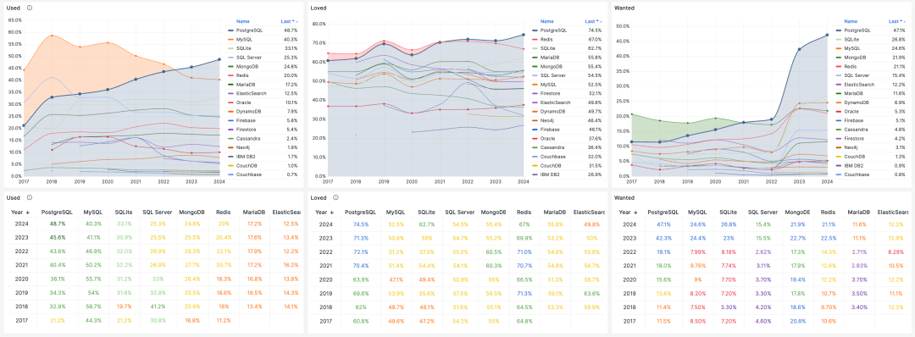Click the Redis series color in the Loved legend

tap(535, 39)
